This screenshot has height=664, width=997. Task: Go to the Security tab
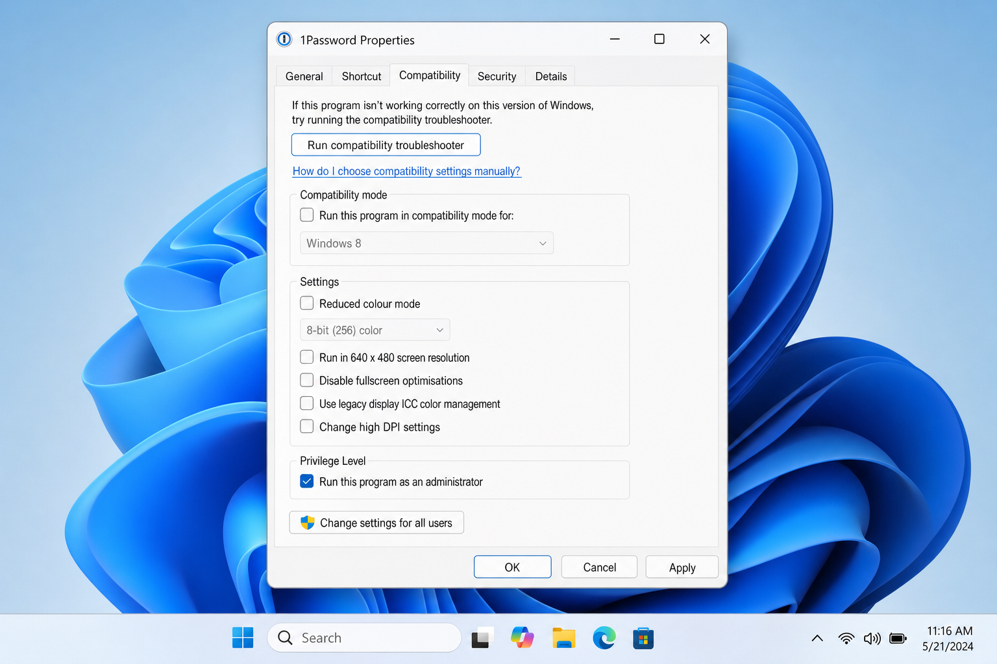tap(497, 77)
